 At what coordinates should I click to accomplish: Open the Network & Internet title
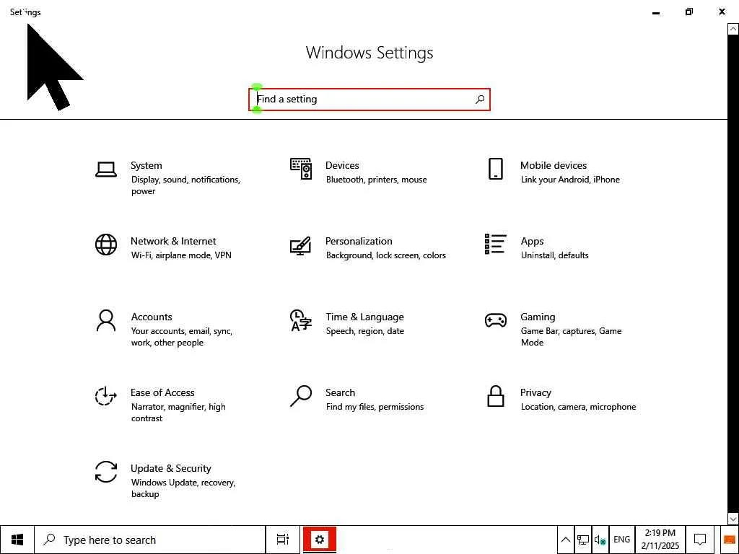click(173, 241)
